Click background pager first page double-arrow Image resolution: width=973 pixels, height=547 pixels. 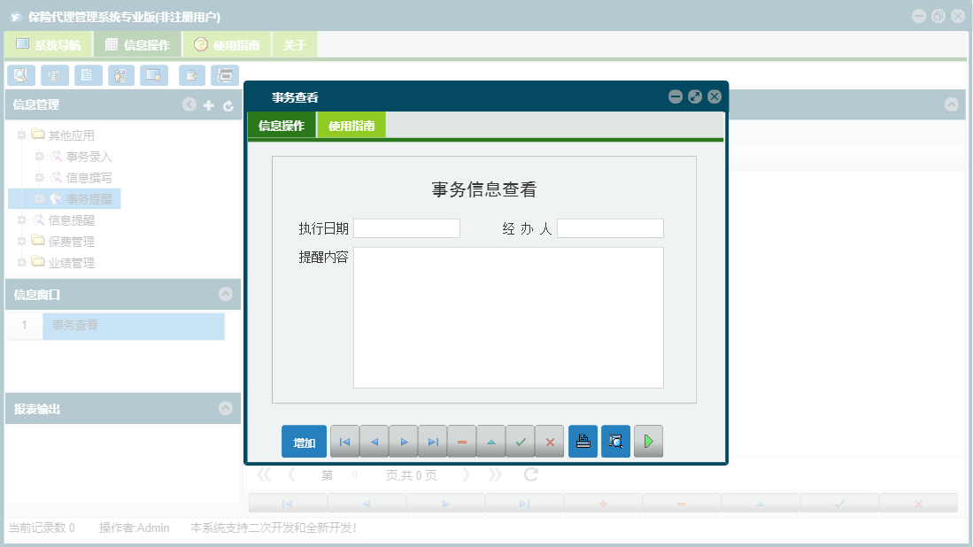264,475
